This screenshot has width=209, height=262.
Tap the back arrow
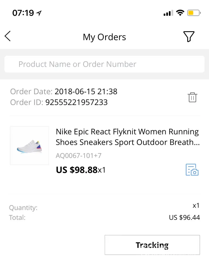click(8, 36)
